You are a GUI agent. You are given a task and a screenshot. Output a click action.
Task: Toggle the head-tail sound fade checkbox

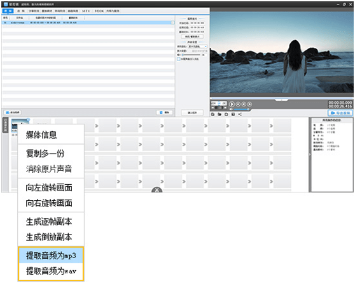(x=178, y=59)
